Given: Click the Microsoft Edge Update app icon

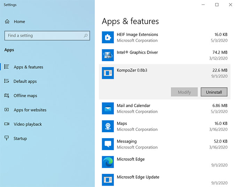Looking at the screenshot, I should pos(108,180).
